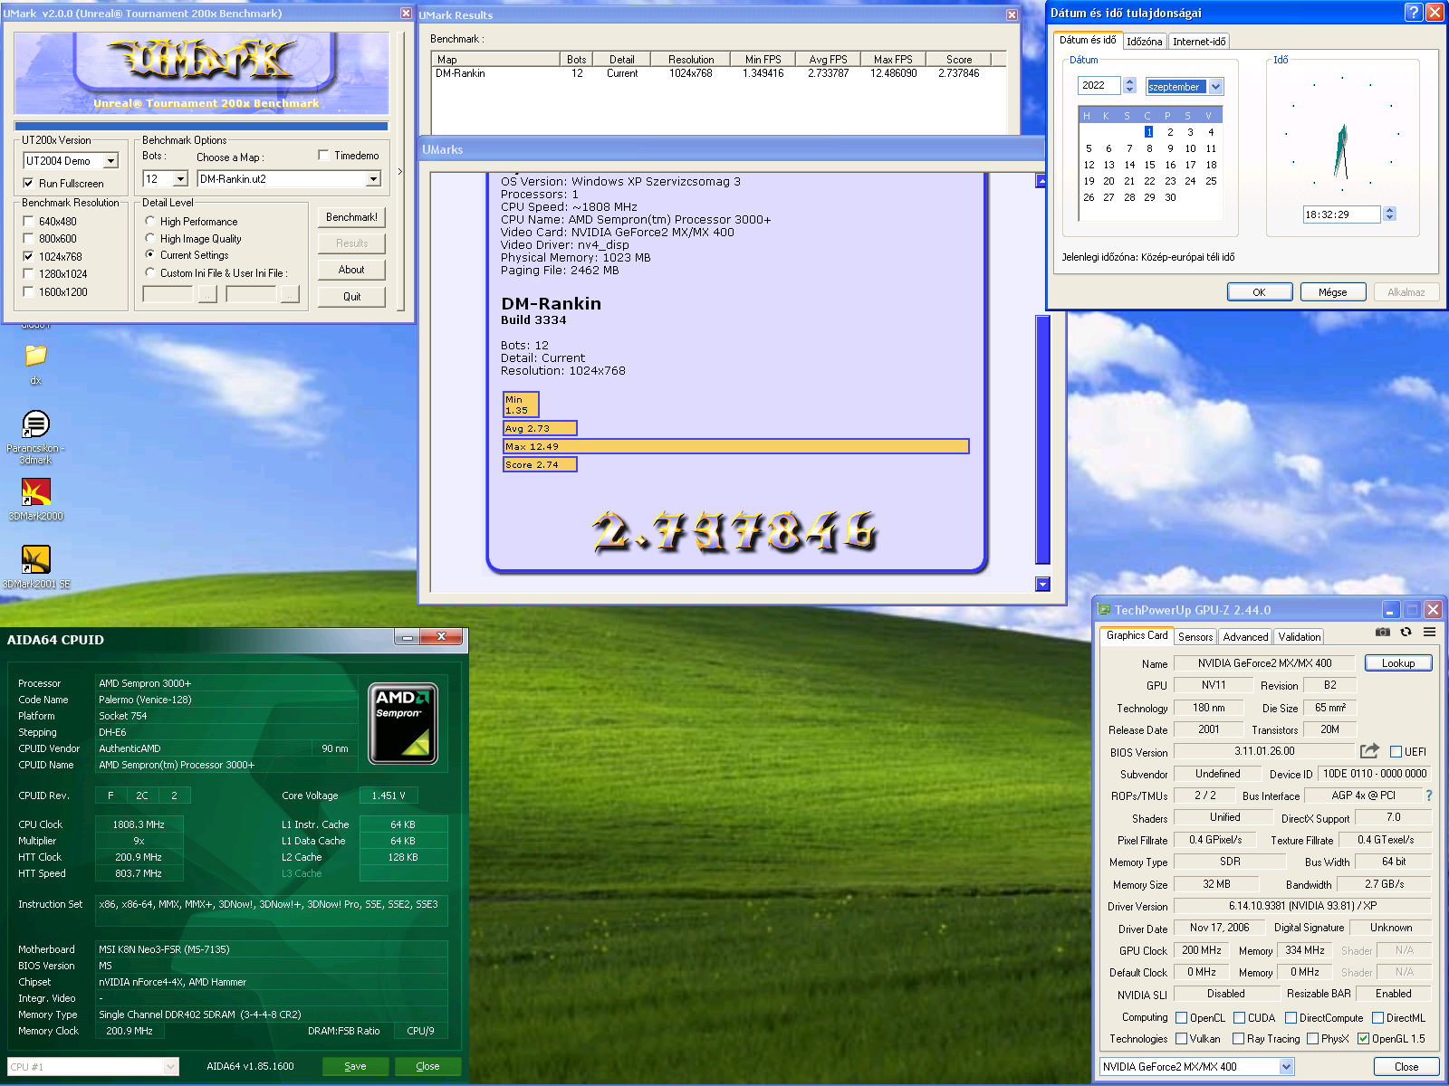Viewport: 1449px width, 1086px height.
Task: Open the Validation tab in GPU-Z
Action: [x=1300, y=637]
